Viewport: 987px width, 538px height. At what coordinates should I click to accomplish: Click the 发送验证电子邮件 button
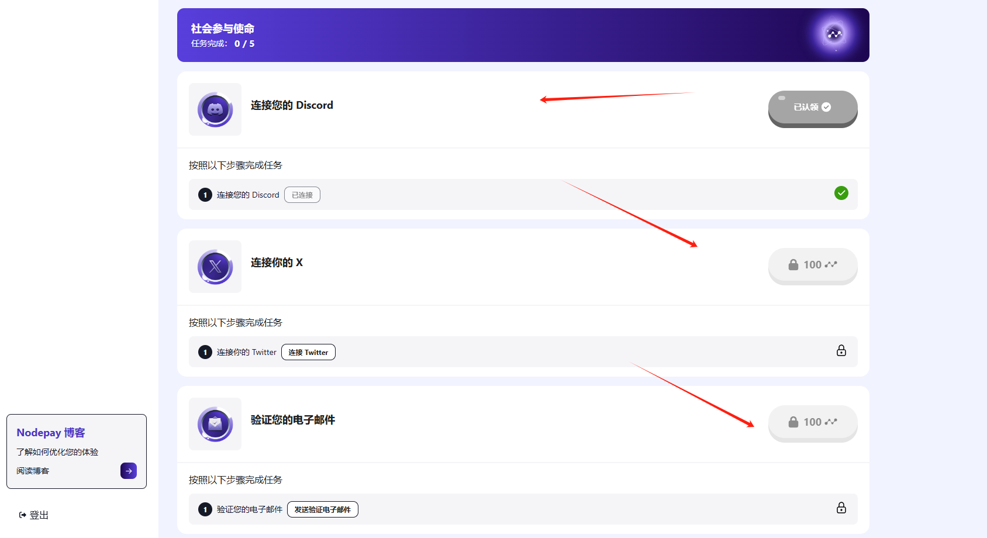tap(322, 509)
